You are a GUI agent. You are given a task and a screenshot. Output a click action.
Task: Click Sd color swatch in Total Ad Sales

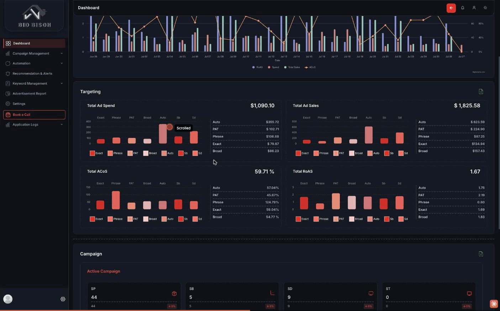point(401,153)
